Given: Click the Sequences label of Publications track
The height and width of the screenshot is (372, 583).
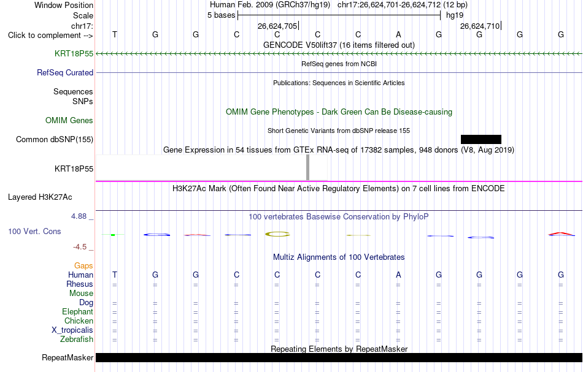Looking at the screenshot, I should pos(73,92).
